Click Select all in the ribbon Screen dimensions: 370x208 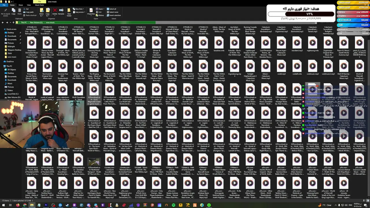111,9
